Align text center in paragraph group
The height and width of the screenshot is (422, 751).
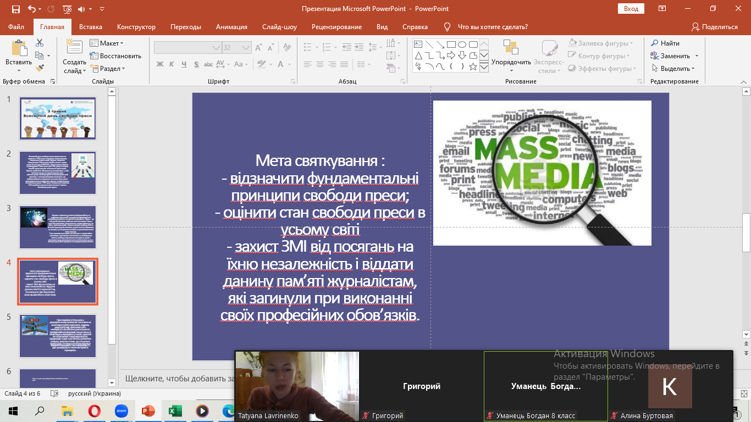tap(320, 64)
